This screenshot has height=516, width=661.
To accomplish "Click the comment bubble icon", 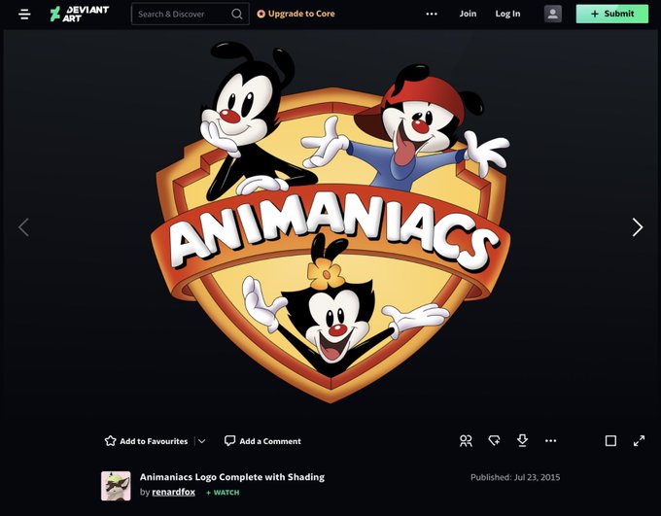I will click(x=229, y=441).
